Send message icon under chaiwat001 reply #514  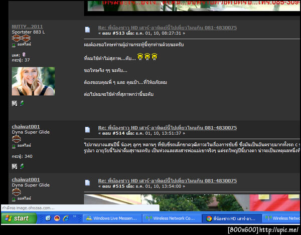point(22,166)
